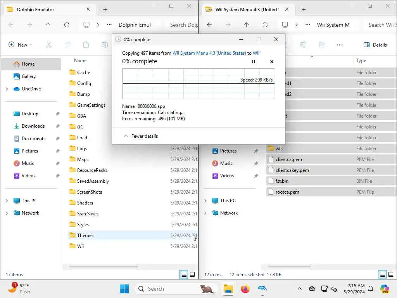
Task: Go back in the Wii System Menu window
Action: [209, 24]
